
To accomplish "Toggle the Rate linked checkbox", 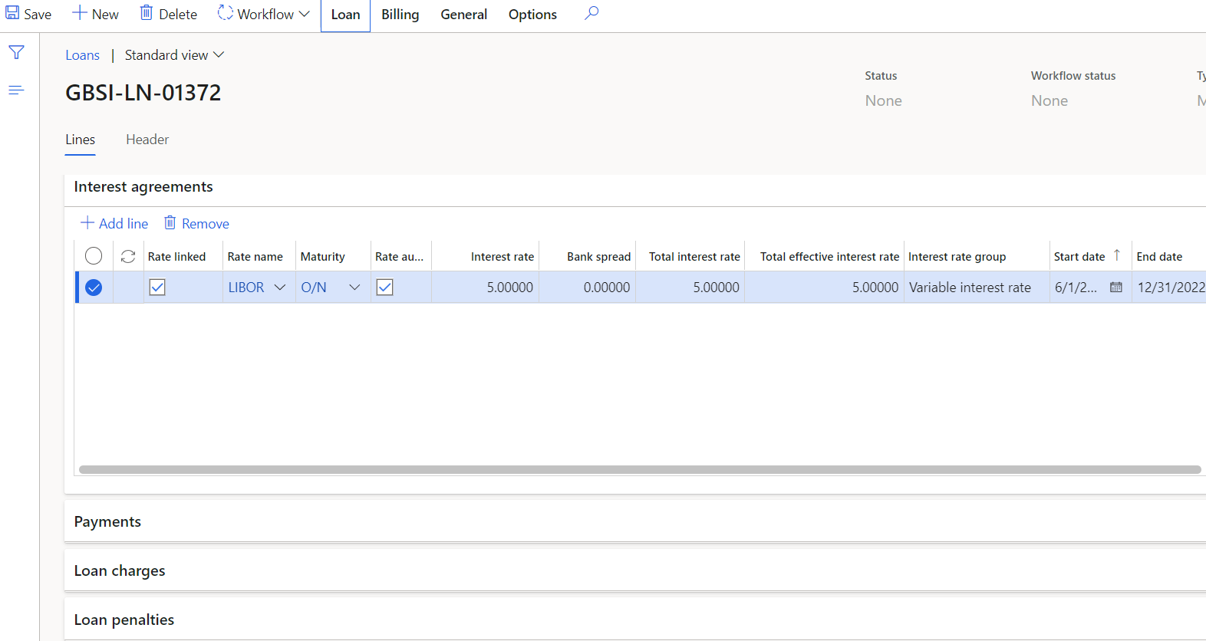I will pos(157,288).
